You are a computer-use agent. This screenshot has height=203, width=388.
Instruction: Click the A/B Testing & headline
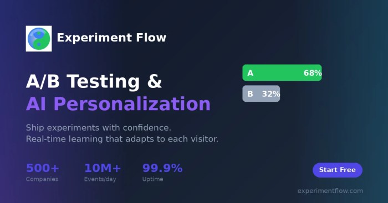click(x=94, y=81)
